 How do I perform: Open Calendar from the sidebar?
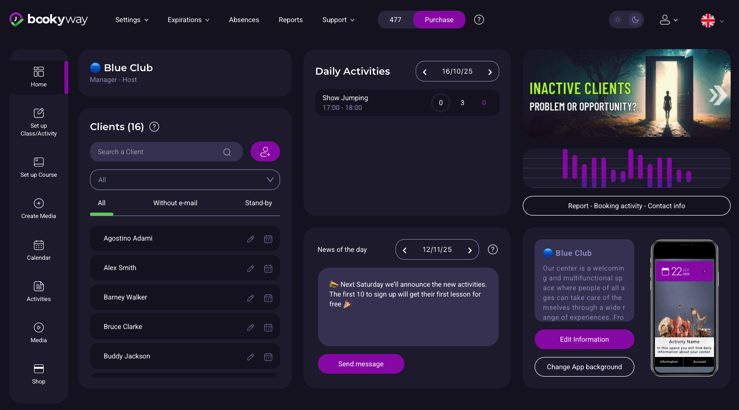39,250
